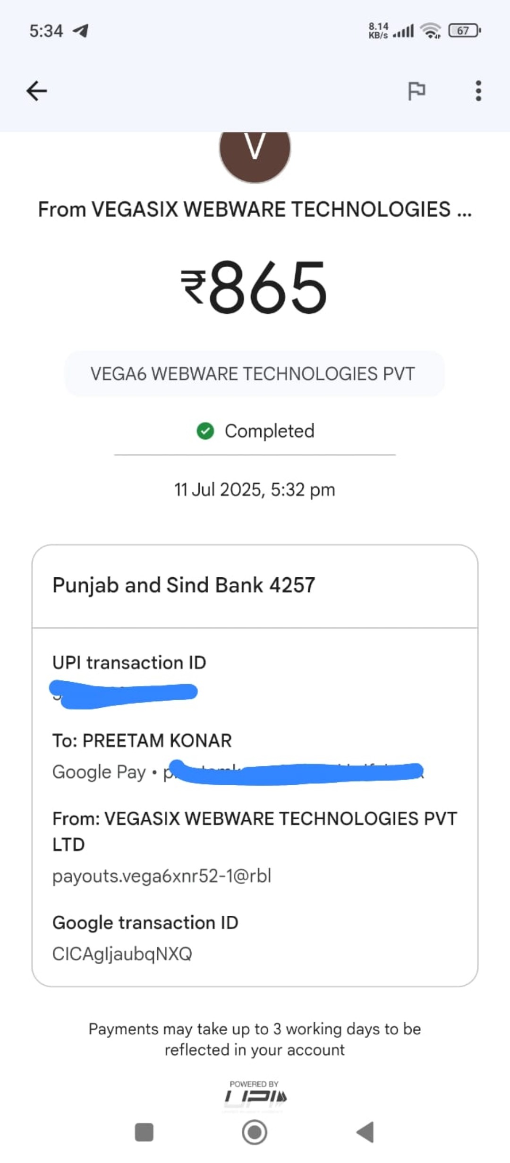Tap the battery indicator in status bar
The image size is (510, 1163).
[465, 31]
